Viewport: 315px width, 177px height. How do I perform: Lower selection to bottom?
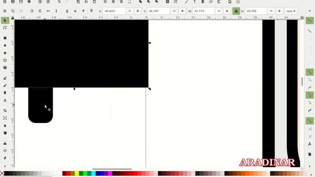pyautogui.click(x=67, y=11)
